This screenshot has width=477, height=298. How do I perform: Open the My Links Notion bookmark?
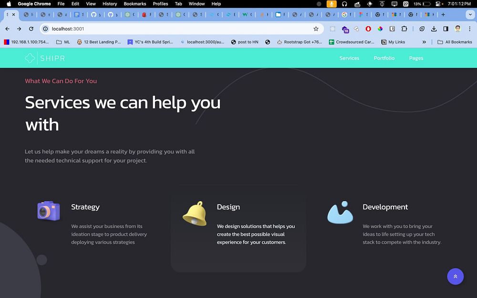coord(393,42)
